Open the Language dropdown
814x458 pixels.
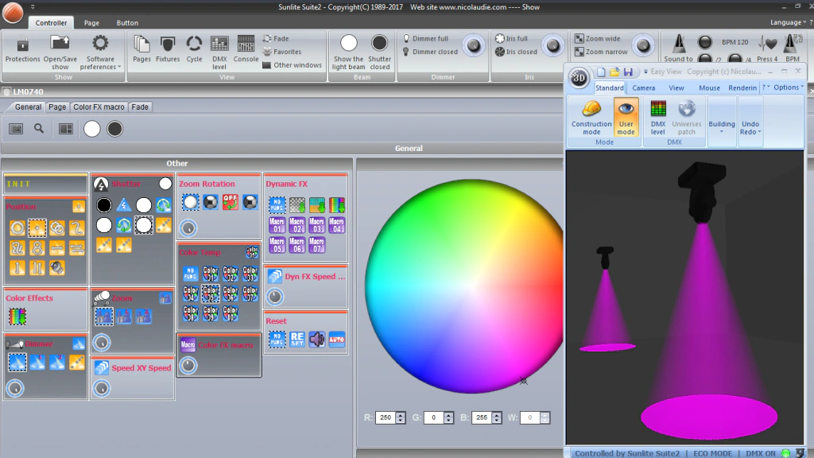[788, 22]
